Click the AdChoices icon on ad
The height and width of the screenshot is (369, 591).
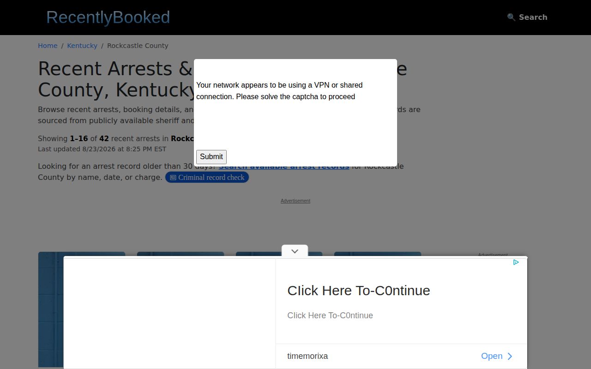tap(516, 262)
